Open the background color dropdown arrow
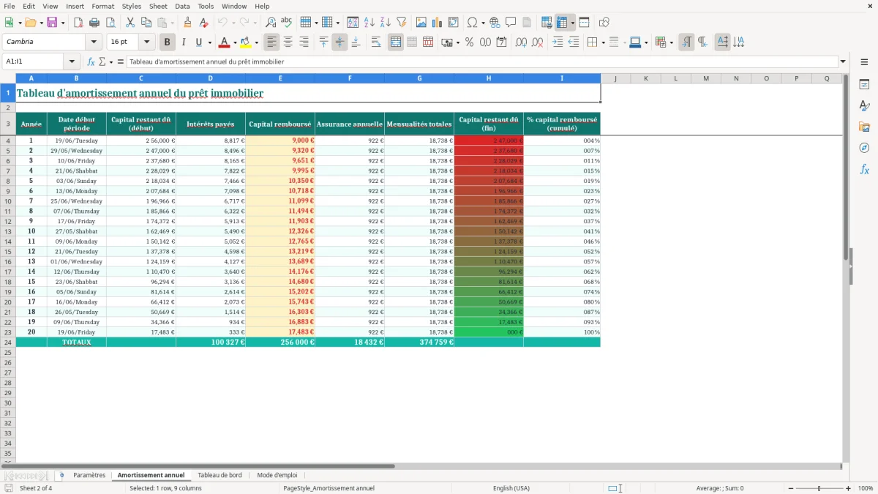878x494 pixels. point(257,42)
